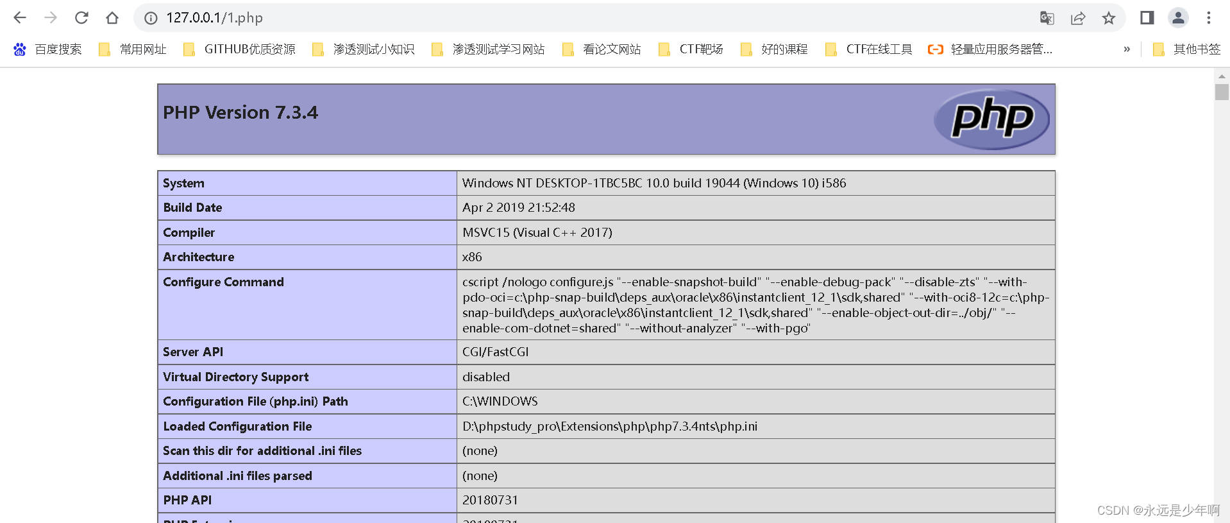Click the Compiler row label

(189, 232)
